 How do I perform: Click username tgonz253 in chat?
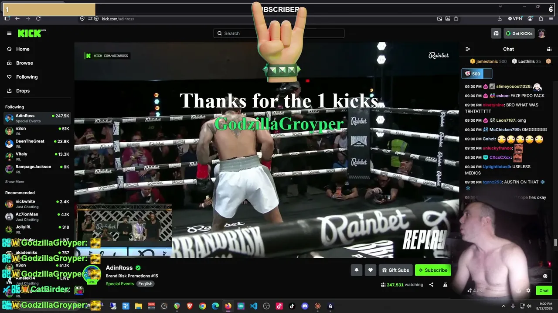(492, 182)
